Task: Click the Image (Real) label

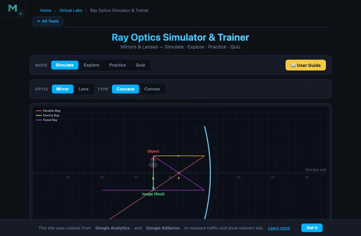Action: (x=153, y=194)
